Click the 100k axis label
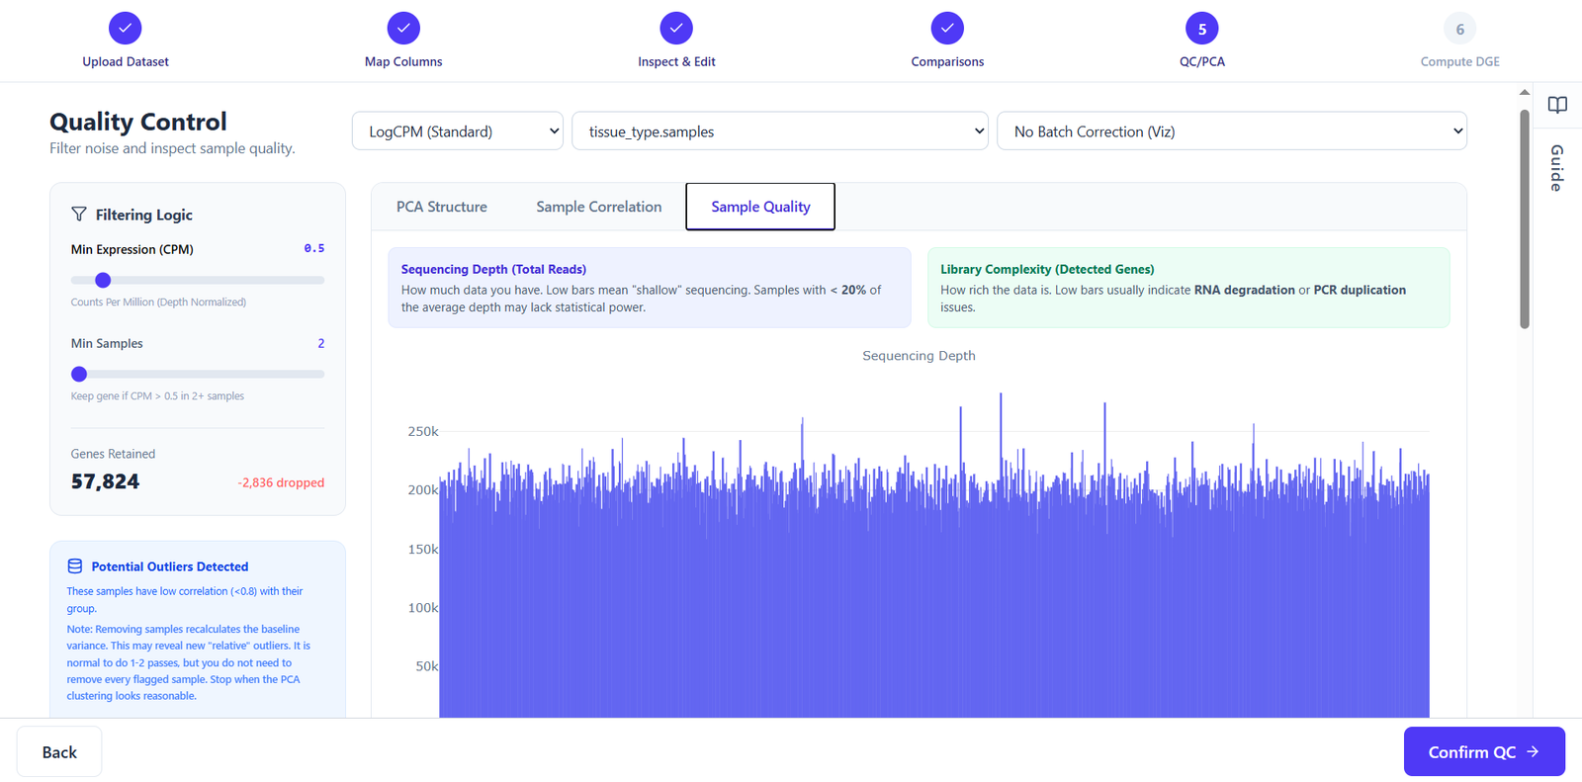Viewport: 1582px width, 782px height. [x=423, y=608]
